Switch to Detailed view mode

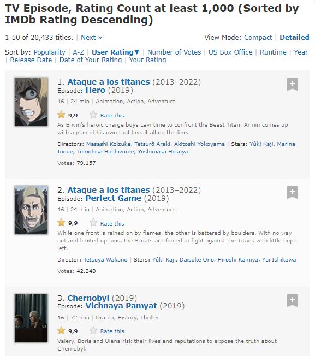tap(294, 38)
